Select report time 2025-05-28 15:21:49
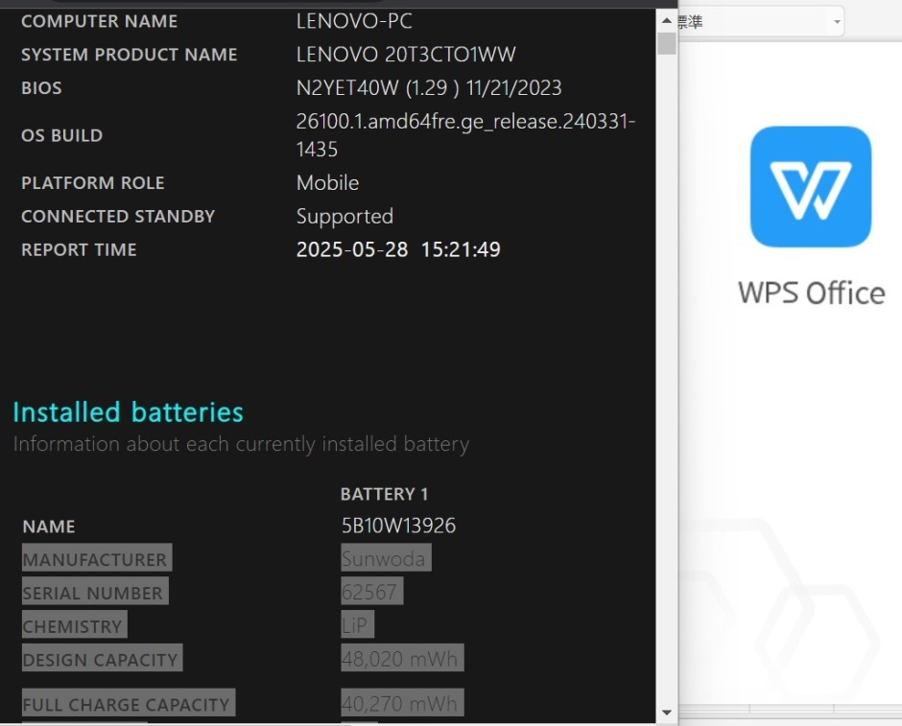Image resolution: width=902 pixels, height=726 pixels. (x=398, y=249)
